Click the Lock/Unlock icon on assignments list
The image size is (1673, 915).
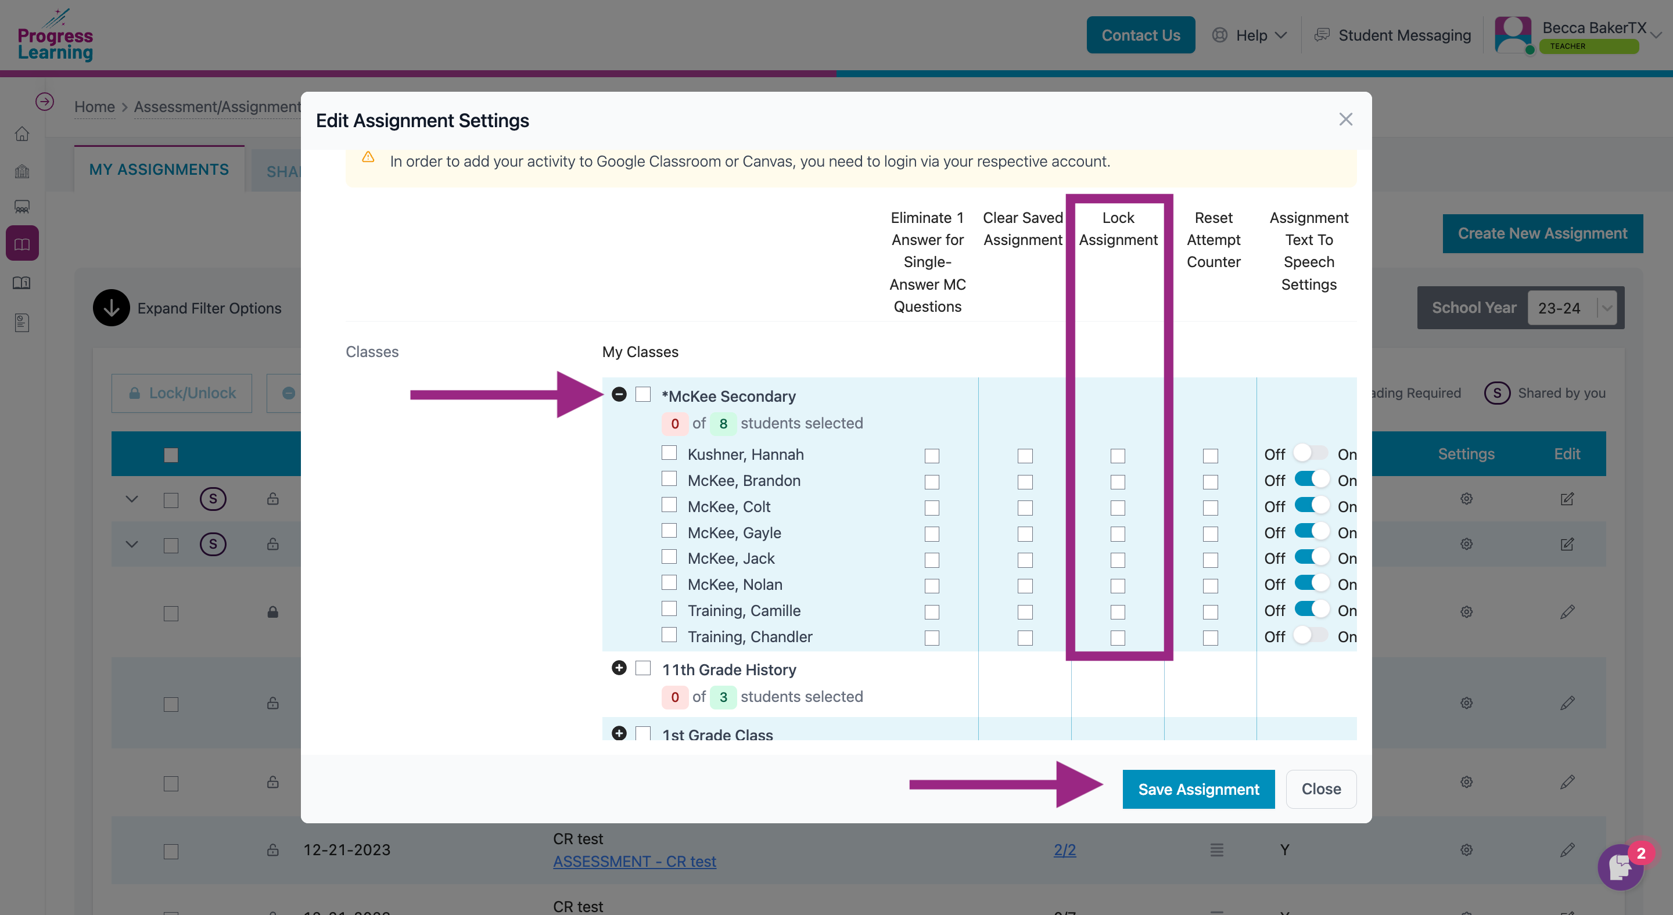(181, 393)
